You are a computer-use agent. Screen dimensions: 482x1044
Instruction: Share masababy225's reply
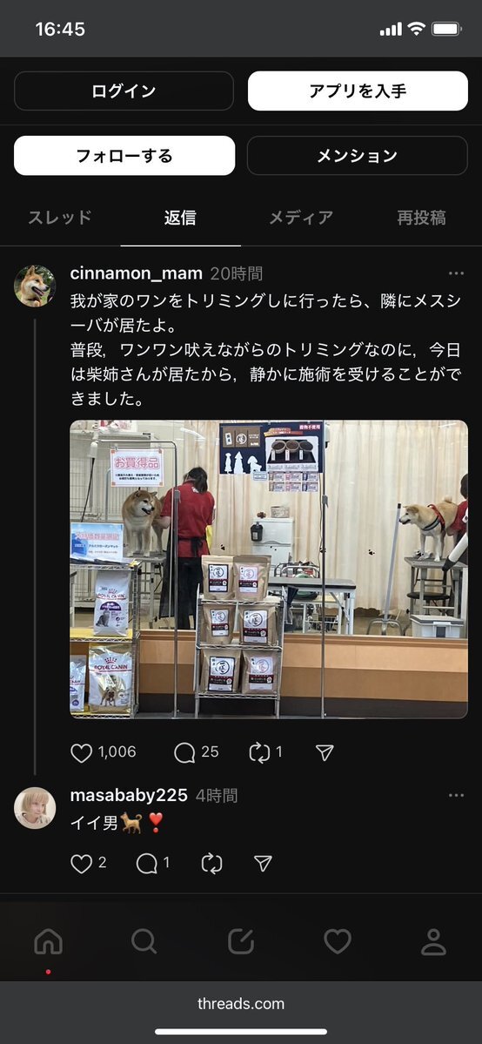tap(263, 864)
